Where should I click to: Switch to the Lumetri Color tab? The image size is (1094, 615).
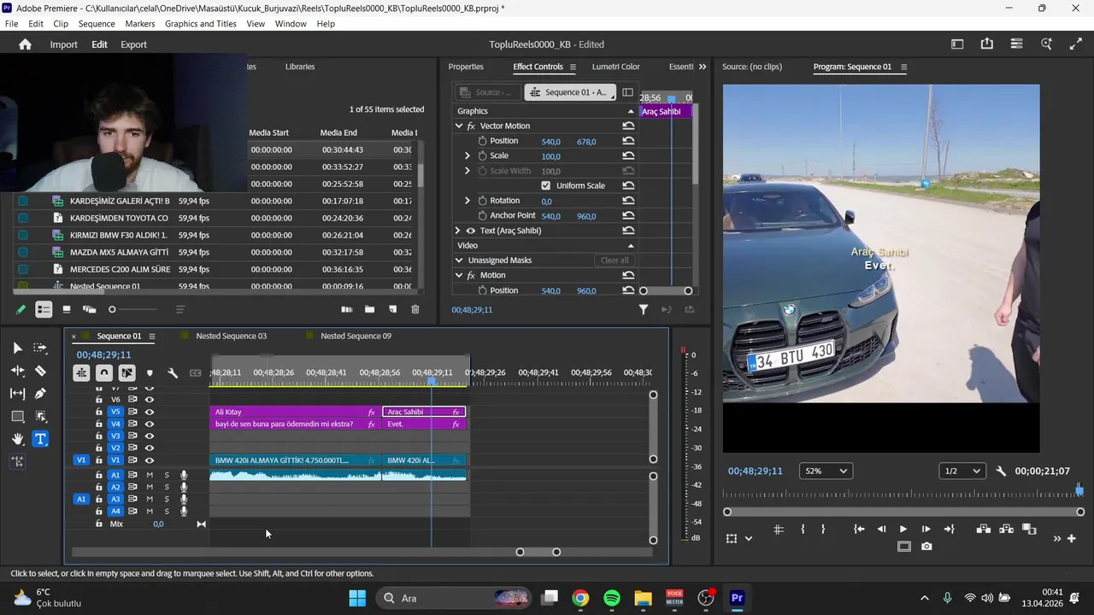pyautogui.click(x=615, y=67)
